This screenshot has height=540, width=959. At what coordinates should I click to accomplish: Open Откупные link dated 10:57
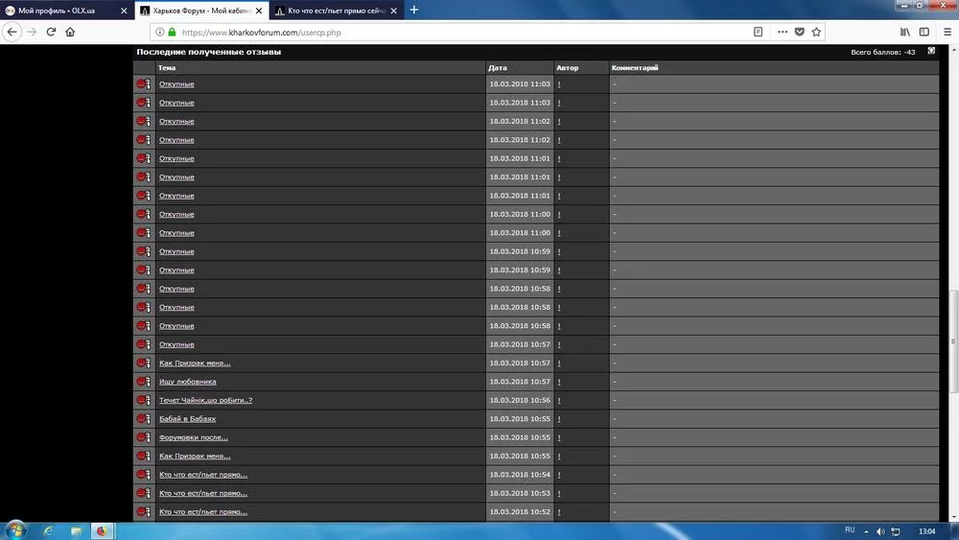pos(176,344)
